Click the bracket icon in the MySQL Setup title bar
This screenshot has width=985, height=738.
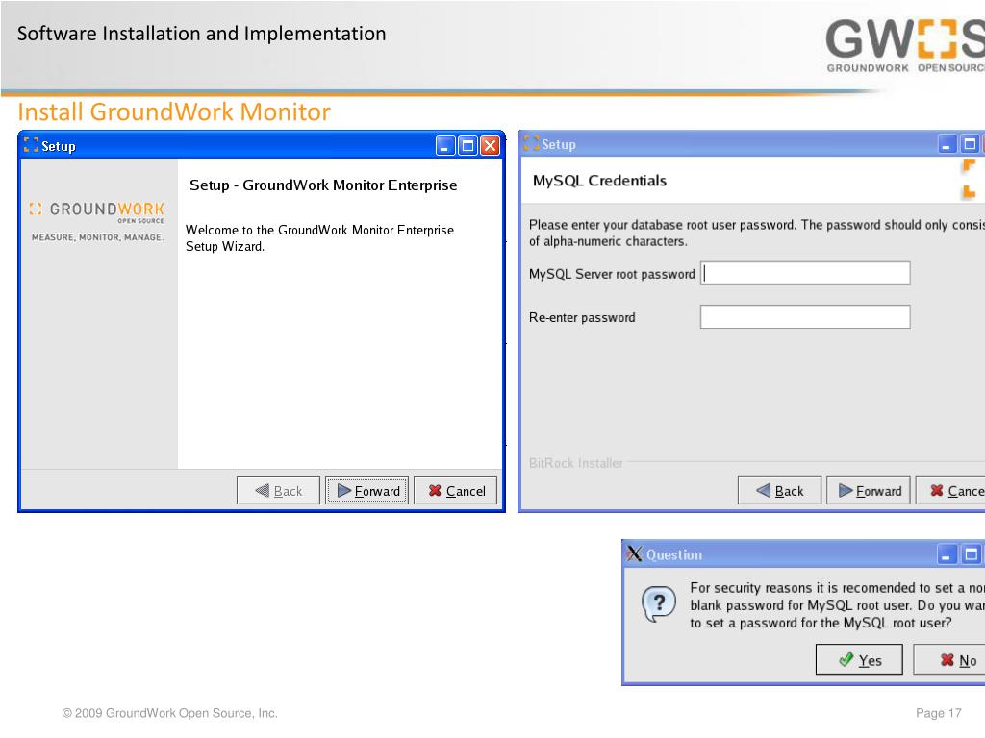point(531,144)
